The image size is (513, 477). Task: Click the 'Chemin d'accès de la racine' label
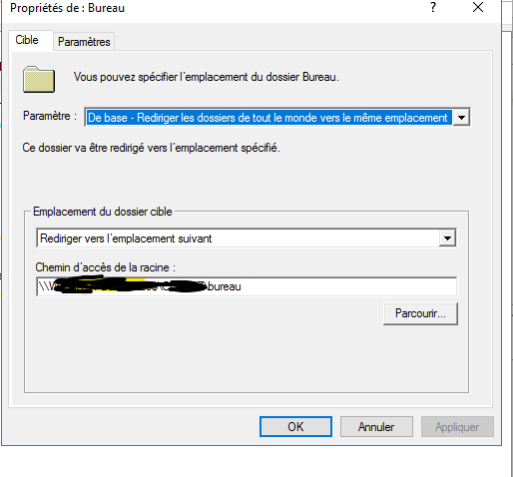click(x=106, y=267)
